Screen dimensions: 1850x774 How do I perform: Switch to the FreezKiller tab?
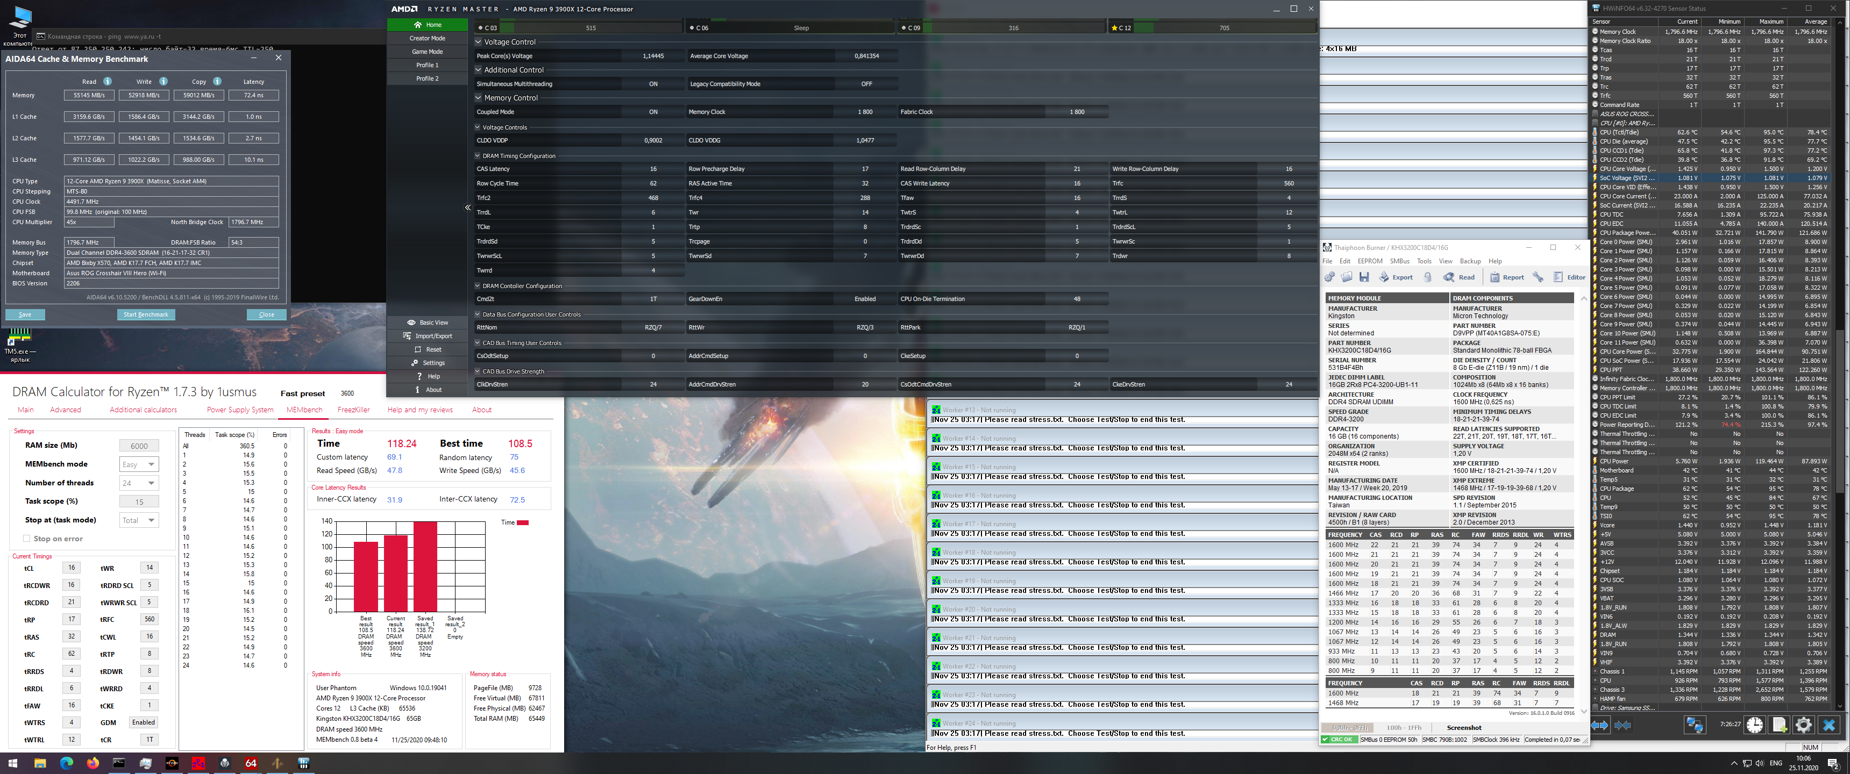tap(353, 410)
